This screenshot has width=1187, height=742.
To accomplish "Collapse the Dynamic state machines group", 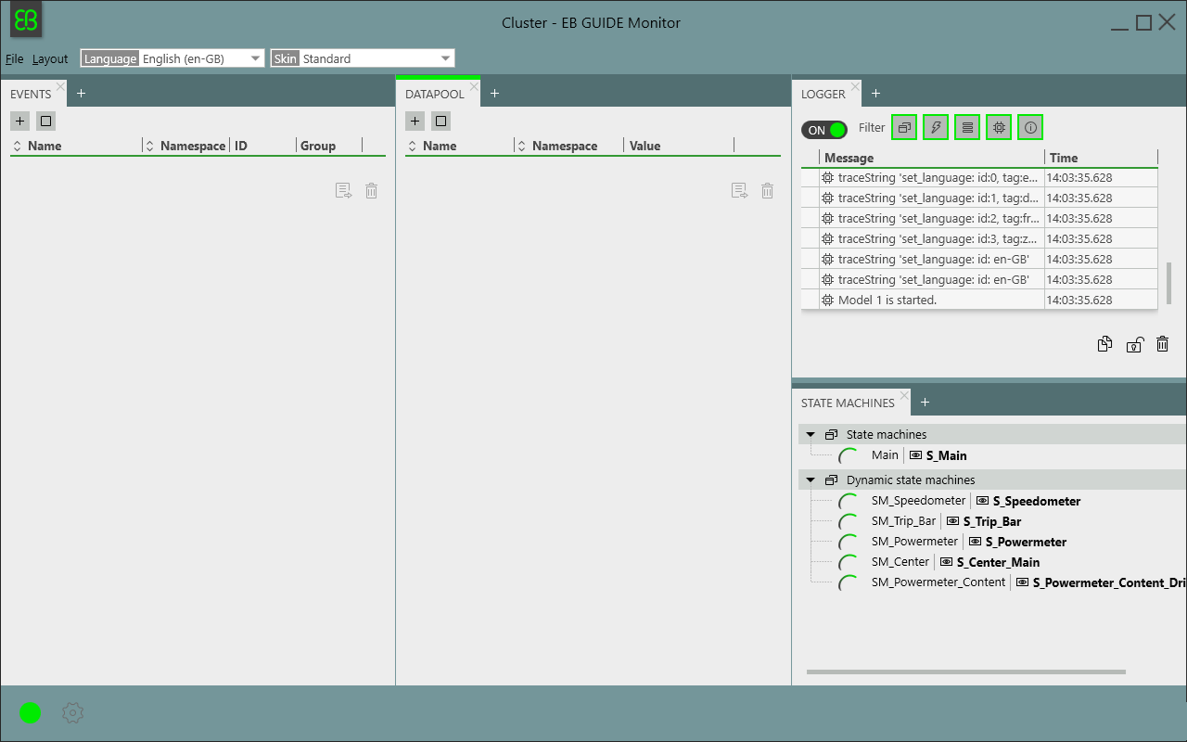I will click(810, 480).
